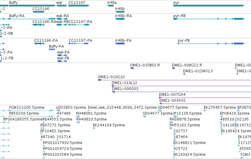Screen dimensions: 251x159
Task: Click the 480539 EST label
Action: pyautogui.click(x=227, y=119)
